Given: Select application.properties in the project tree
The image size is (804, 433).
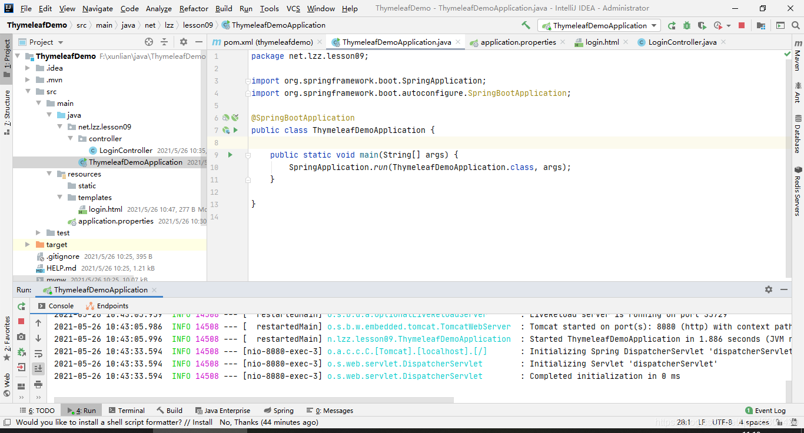Looking at the screenshot, I should tap(115, 221).
